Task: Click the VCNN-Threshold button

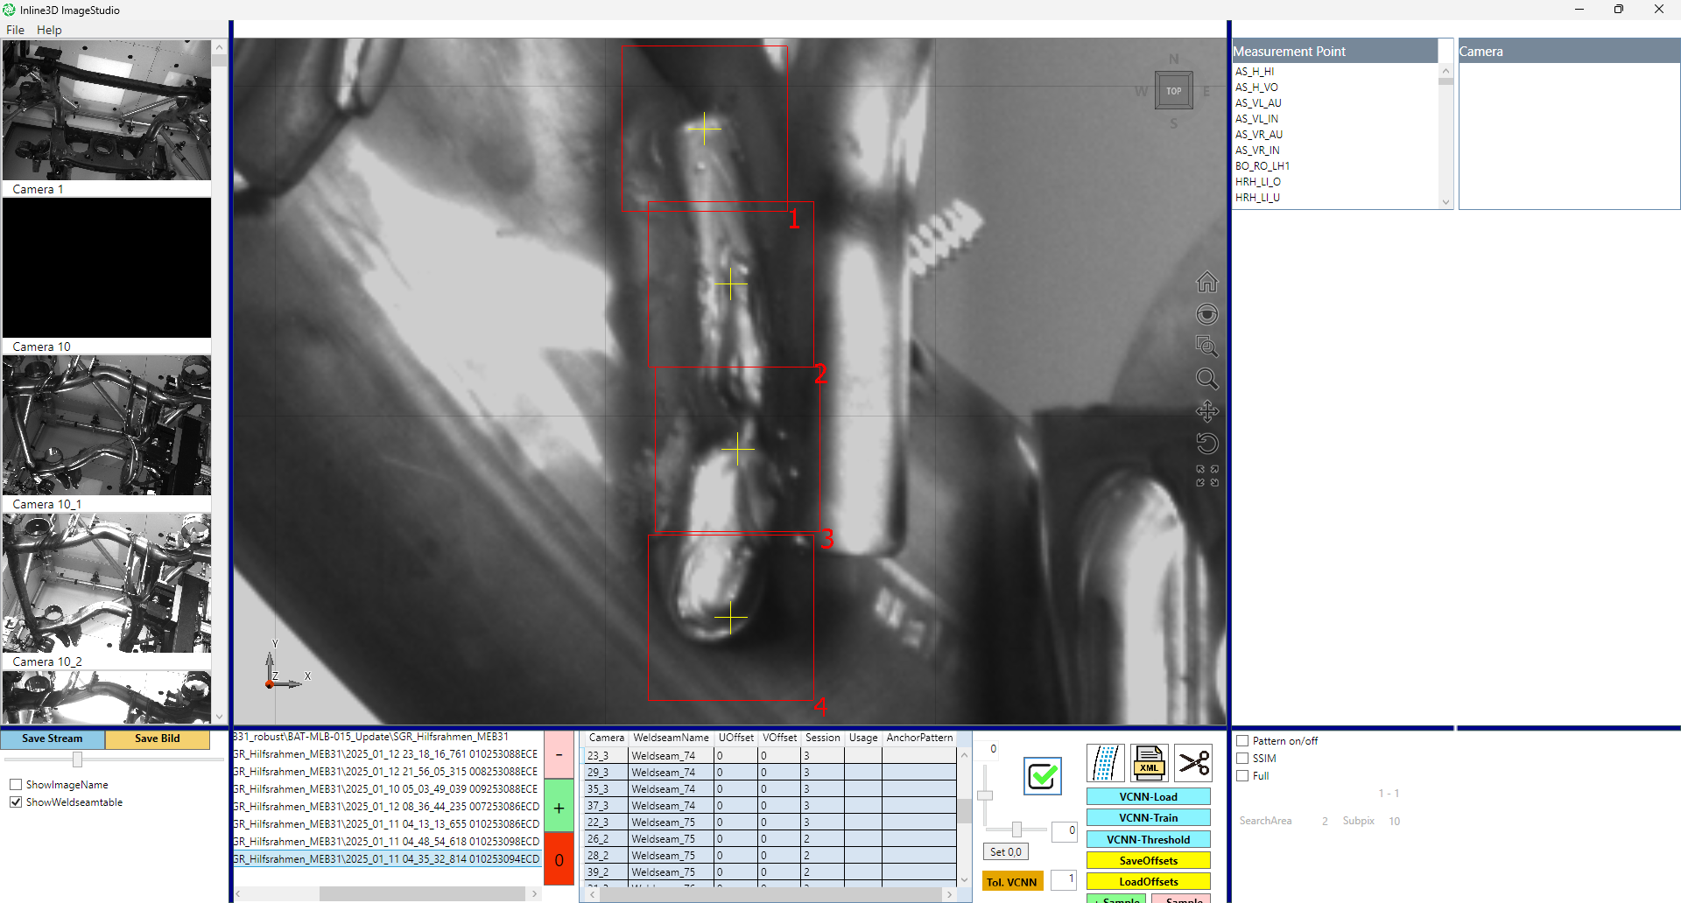Action: tap(1149, 840)
